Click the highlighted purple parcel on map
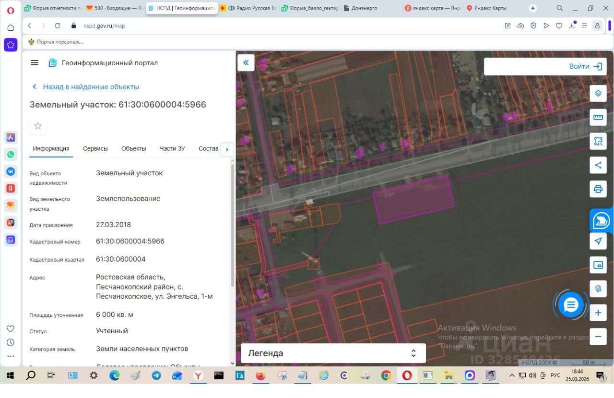Viewport: 614px width, 398px height. tap(413, 199)
